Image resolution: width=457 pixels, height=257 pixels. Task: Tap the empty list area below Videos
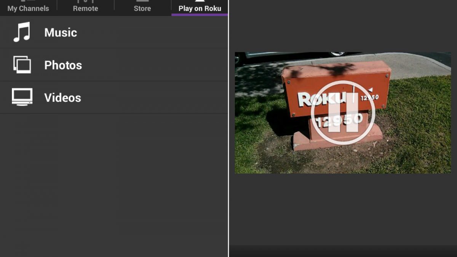click(114, 183)
